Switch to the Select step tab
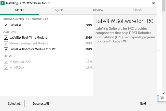The width and height of the screenshot is (166, 111). (x=20, y=10)
